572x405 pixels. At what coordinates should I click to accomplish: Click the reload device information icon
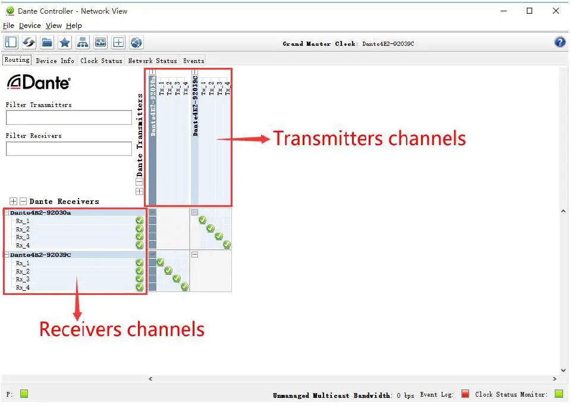pyautogui.click(x=29, y=42)
